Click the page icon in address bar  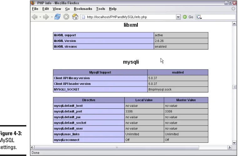pos(83,17)
